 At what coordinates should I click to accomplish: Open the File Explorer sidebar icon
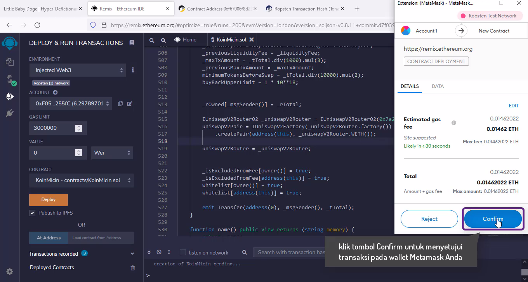10,62
